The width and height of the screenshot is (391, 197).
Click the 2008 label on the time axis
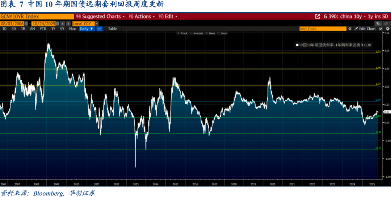37,184
